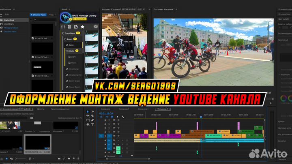This screenshot has width=292, height=164.
Task: Switch to the Эффекты tab
Action: coord(41,109)
